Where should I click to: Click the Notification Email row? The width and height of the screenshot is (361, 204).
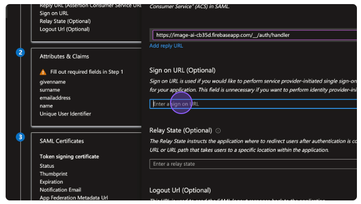click(x=60, y=190)
